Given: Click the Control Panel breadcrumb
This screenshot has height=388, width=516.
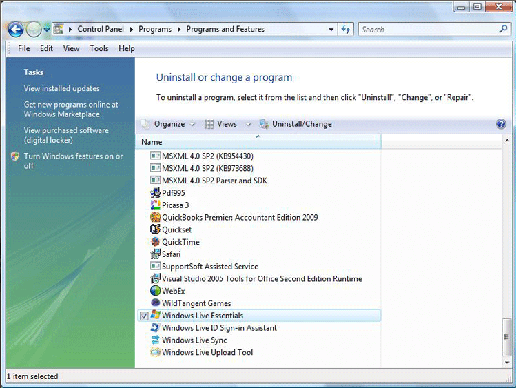Looking at the screenshot, I should pyautogui.click(x=101, y=29).
